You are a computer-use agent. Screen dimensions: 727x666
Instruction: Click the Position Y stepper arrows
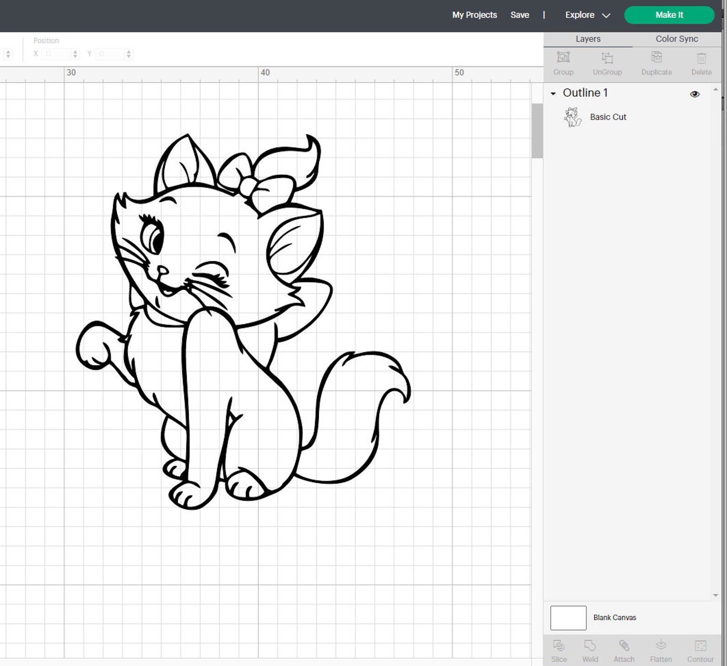coord(129,54)
